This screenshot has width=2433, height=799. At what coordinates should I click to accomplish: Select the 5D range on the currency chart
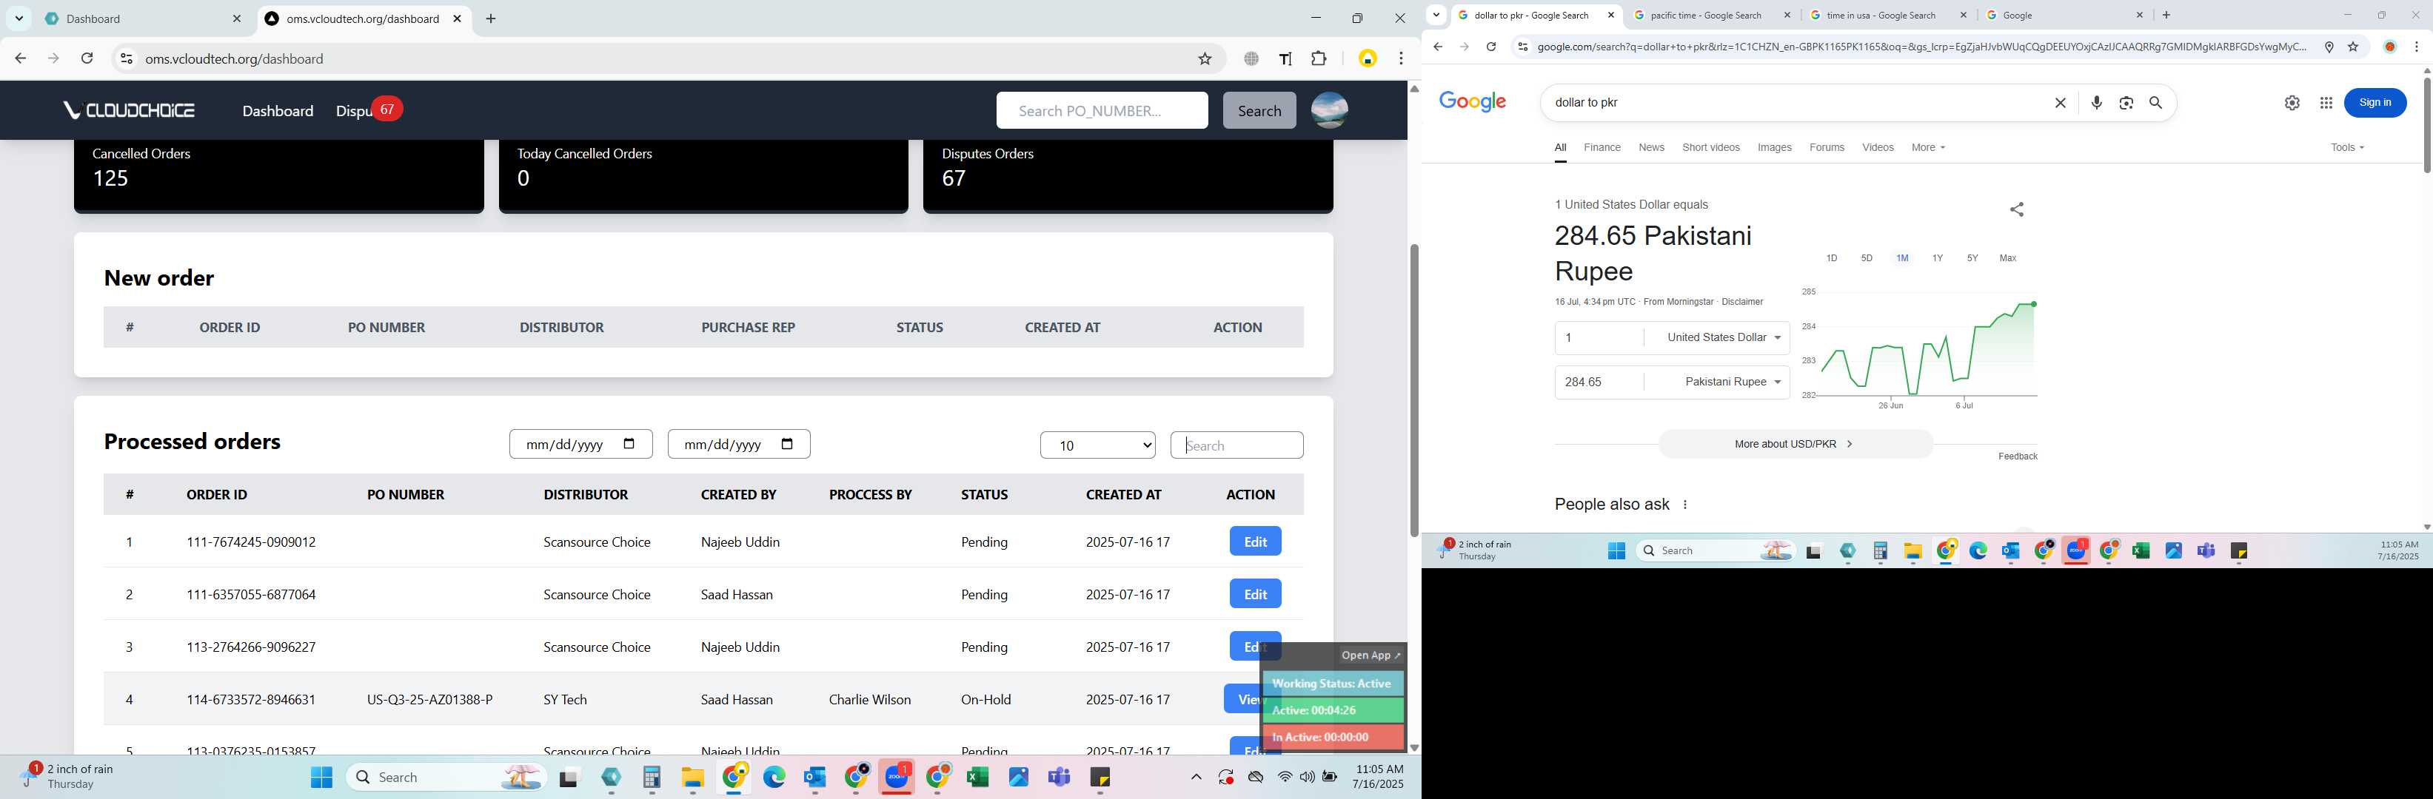coord(1867,258)
